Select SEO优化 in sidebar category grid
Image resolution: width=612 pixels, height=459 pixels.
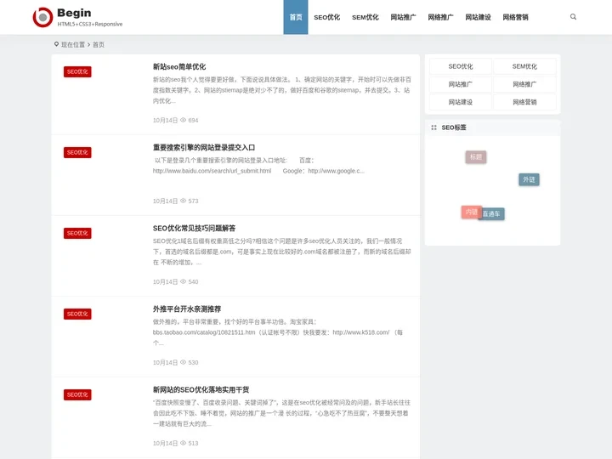coord(461,66)
